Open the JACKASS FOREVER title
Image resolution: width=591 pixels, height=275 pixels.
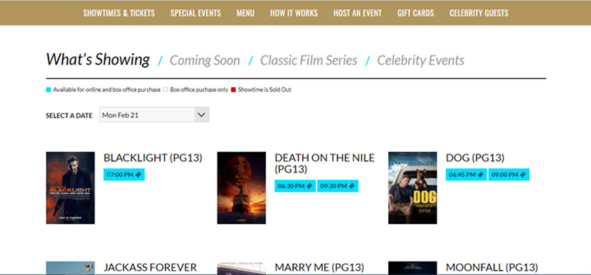click(x=150, y=268)
